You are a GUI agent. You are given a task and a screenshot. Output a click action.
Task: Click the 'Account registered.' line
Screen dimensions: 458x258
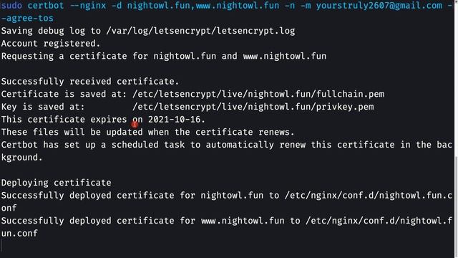[51, 44]
